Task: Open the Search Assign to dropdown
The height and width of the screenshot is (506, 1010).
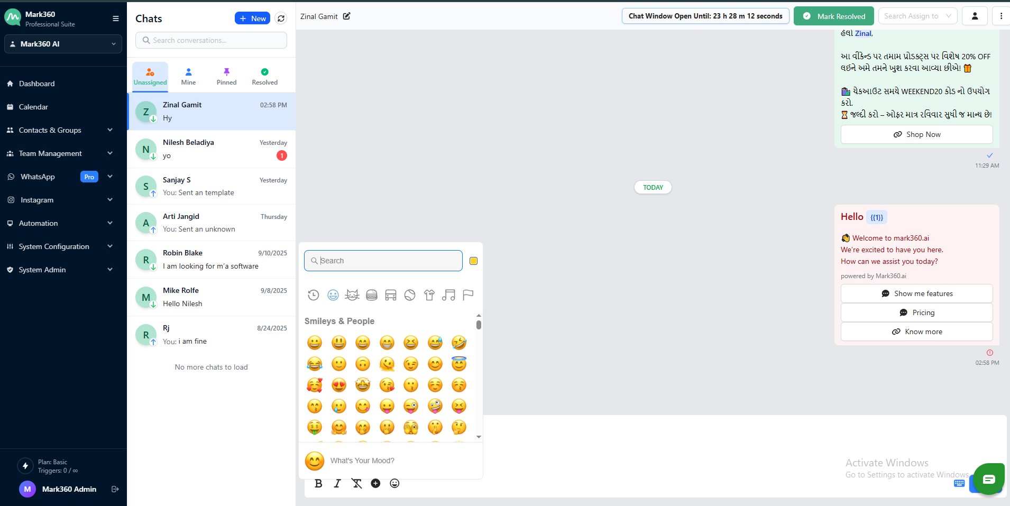Action: [x=917, y=16]
